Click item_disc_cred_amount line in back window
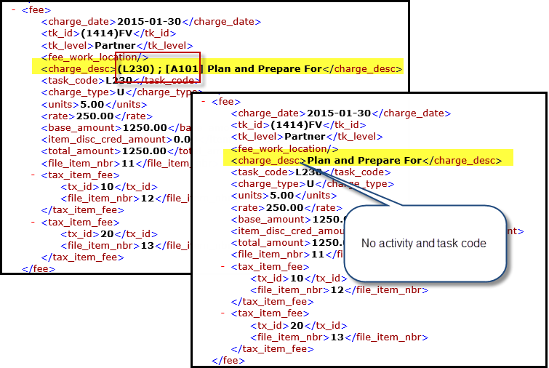 pyautogui.click(x=116, y=140)
